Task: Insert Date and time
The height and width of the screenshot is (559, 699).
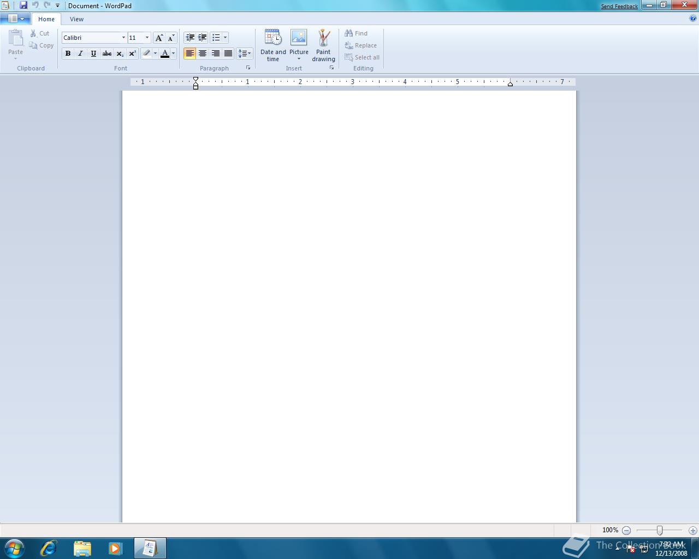Action: coord(273,46)
